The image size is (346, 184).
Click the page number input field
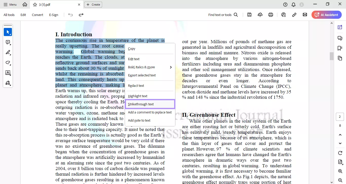pos(340,117)
